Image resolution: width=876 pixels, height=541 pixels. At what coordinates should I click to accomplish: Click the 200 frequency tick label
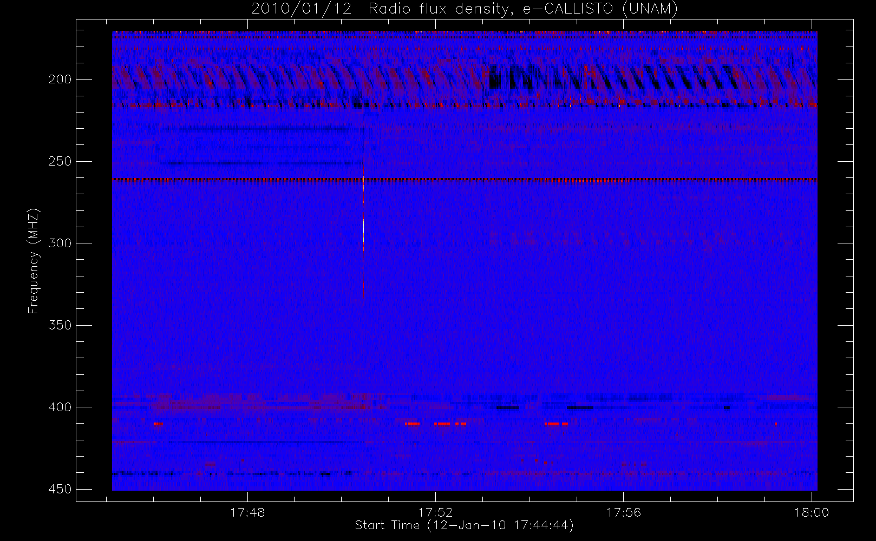(x=60, y=80)
